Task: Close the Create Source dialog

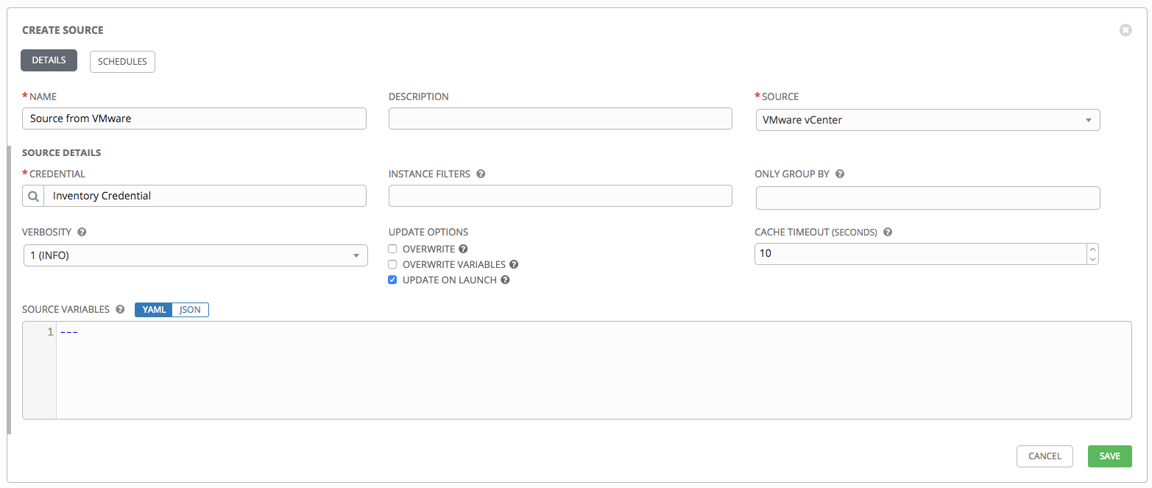Action: [x=1125, y=30]
